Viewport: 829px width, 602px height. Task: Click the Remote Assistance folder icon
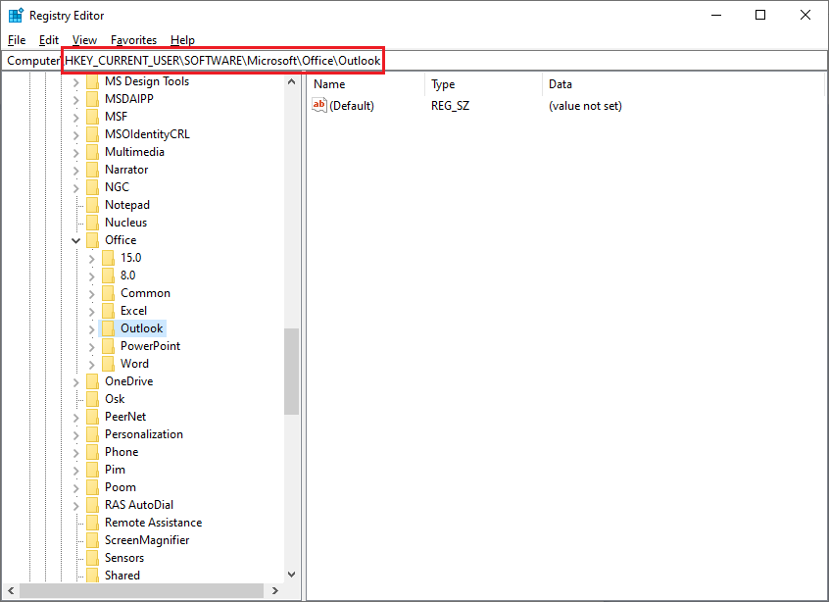coord(92,523)
